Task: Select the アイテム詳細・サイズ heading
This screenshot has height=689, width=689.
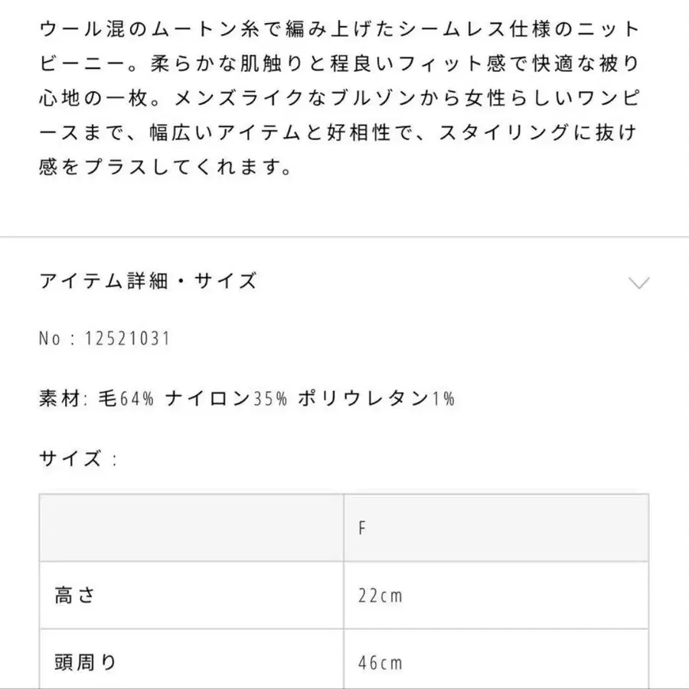Action: pos(149,281)
